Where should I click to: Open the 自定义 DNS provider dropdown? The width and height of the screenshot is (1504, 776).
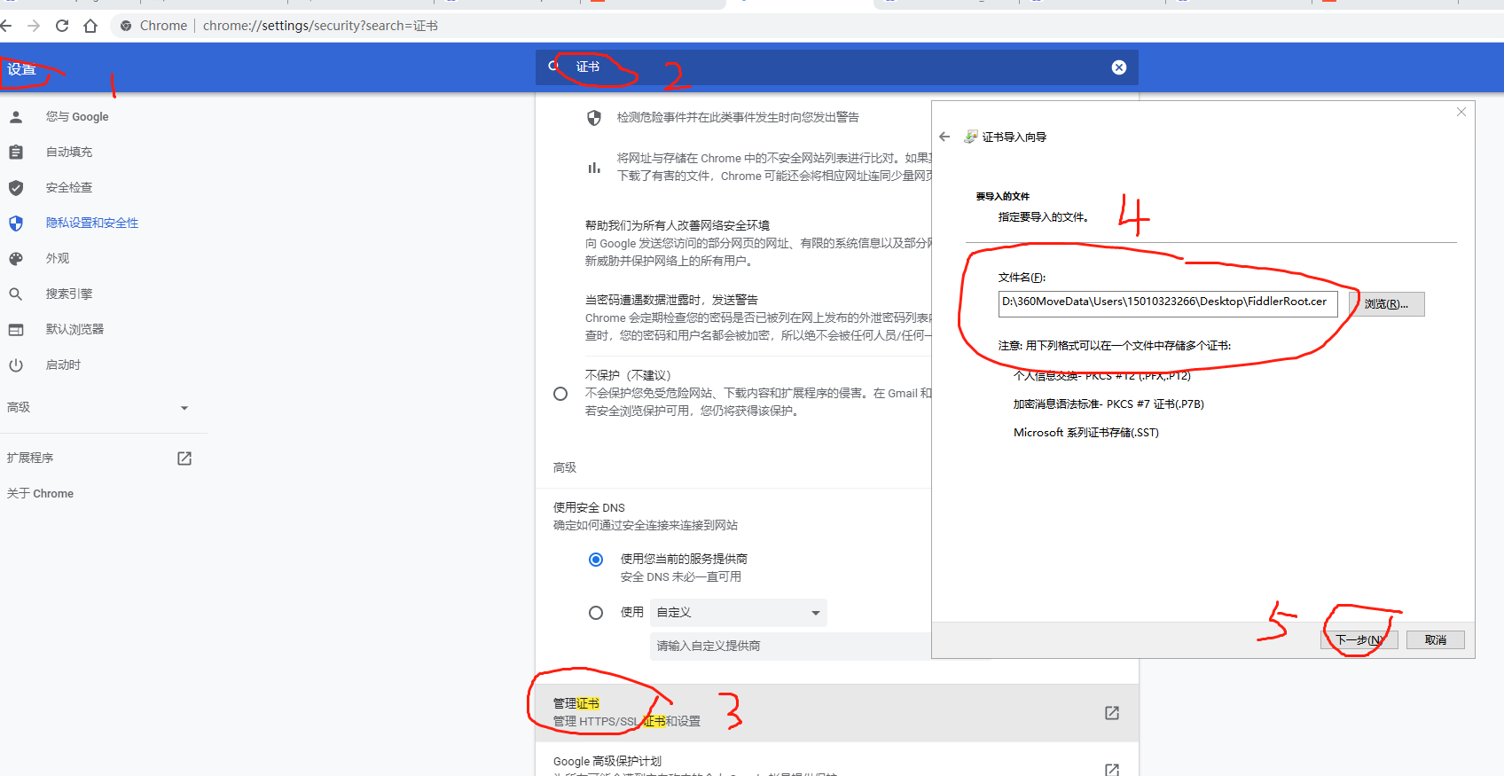point(739,613)
